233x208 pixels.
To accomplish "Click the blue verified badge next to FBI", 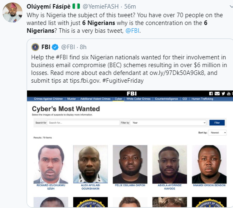I will pyautogui.click(x=55, y=47).
